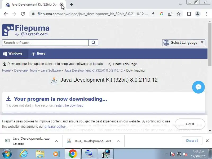Click the Google icon in address bar

point(162,14)
